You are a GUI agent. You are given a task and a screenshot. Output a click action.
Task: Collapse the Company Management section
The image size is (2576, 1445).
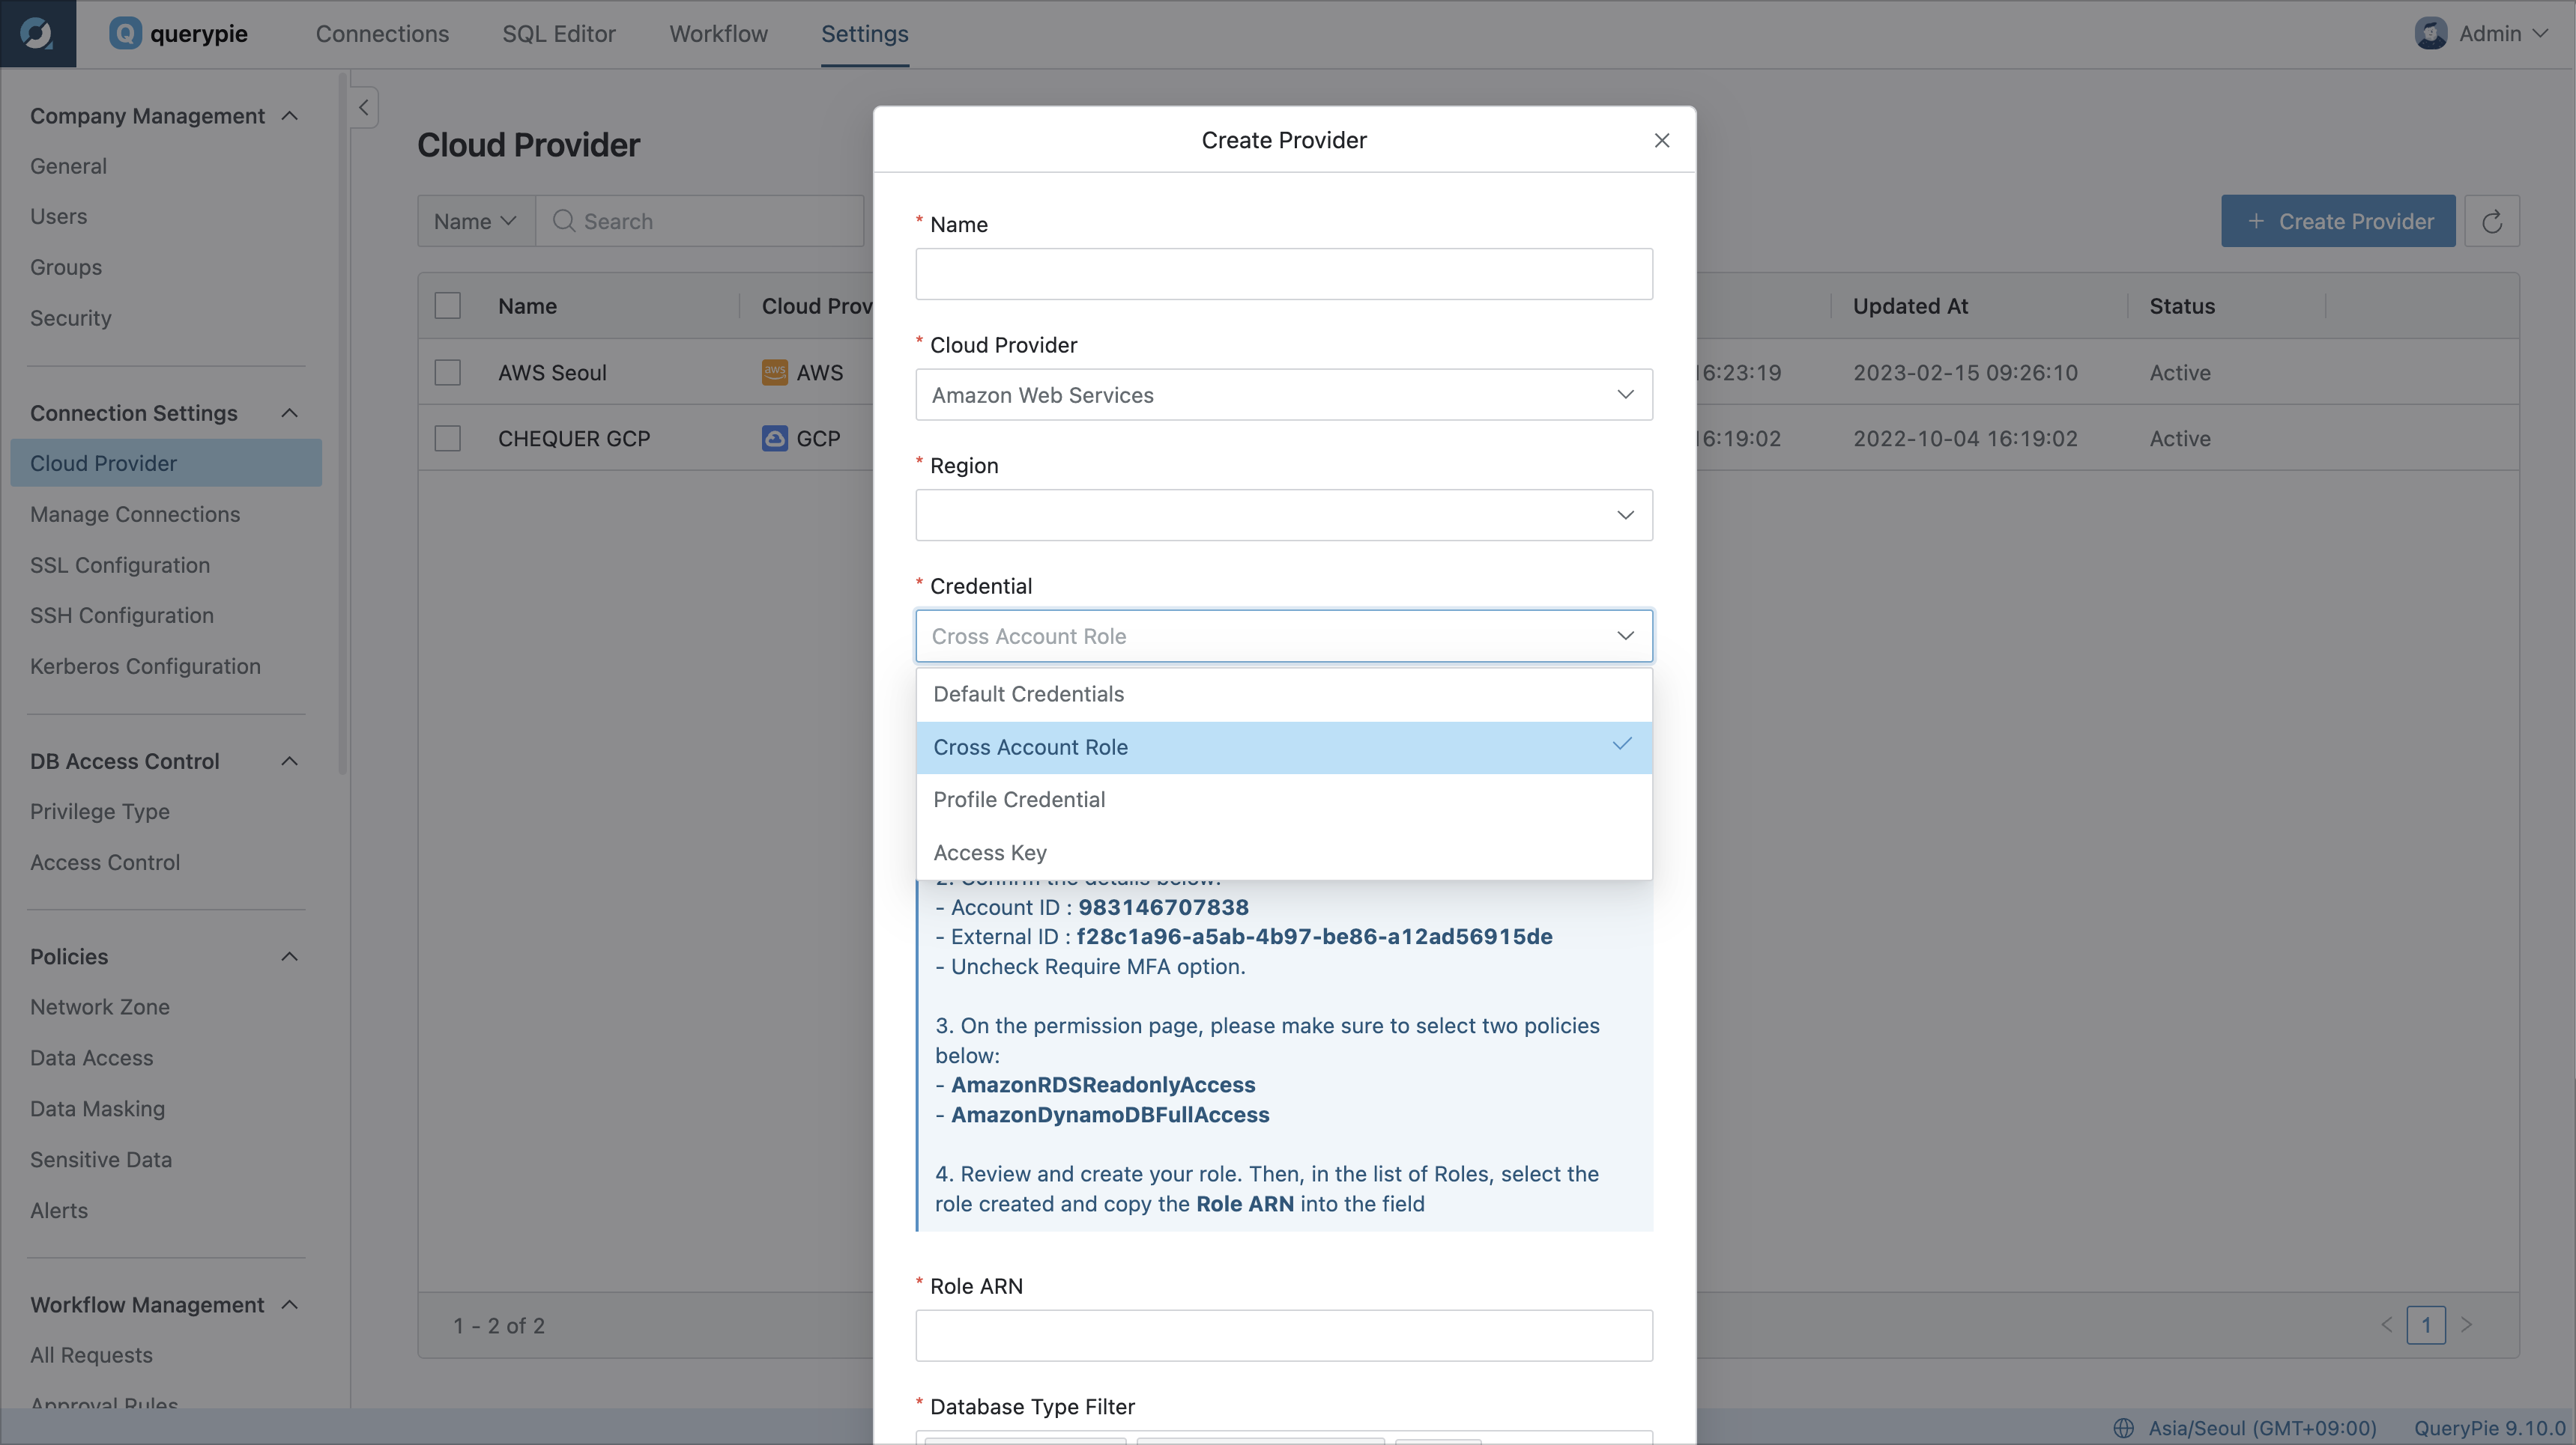[x=290, y=116]
